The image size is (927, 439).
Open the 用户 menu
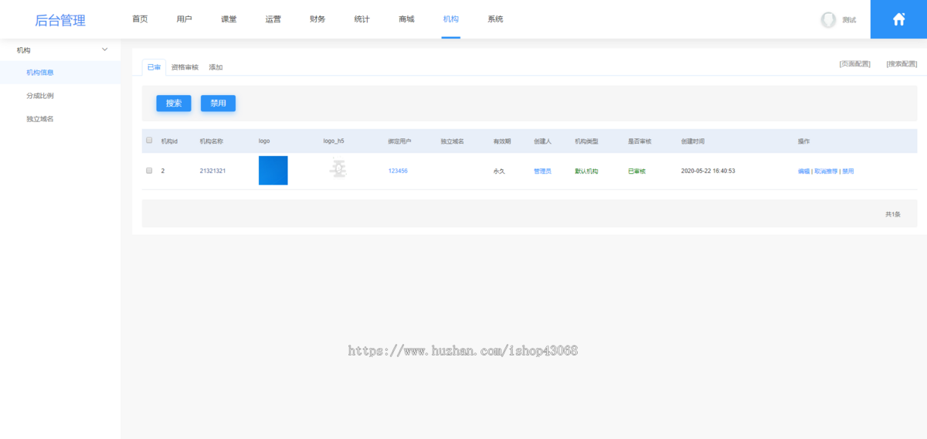click(184, 19)
